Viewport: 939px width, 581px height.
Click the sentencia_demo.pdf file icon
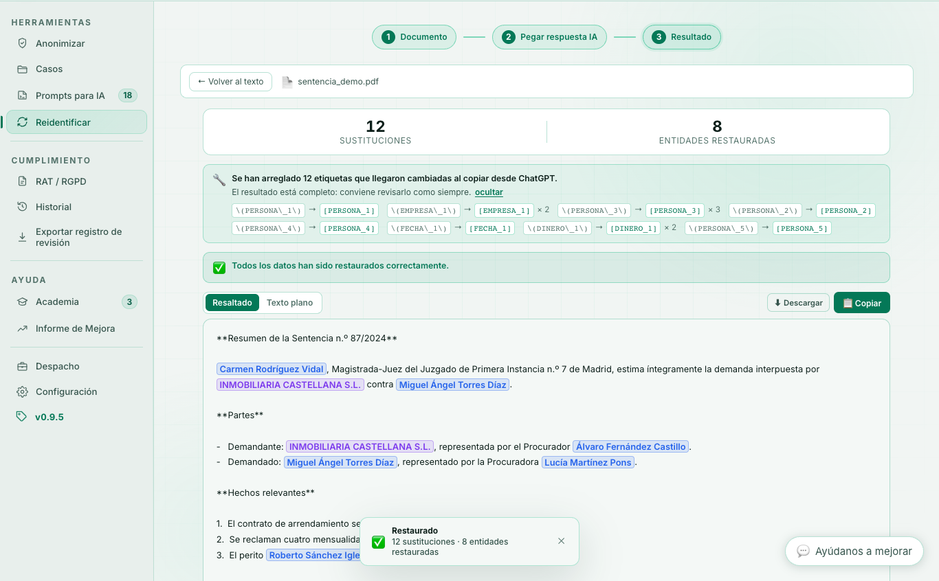[287, 82]
